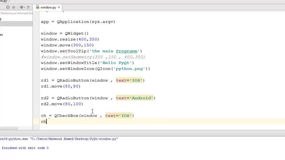The image size is (285, 160).
Task: Click the highlighted text='IOS' in rd1 line
Action: (129, 80)
